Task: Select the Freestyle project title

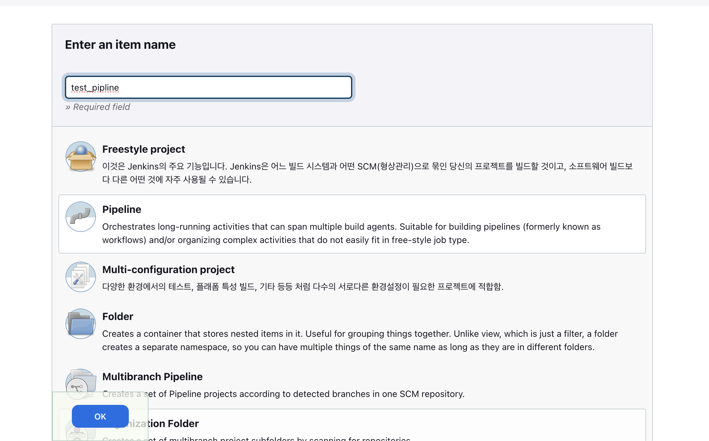Action: [143, 149]
